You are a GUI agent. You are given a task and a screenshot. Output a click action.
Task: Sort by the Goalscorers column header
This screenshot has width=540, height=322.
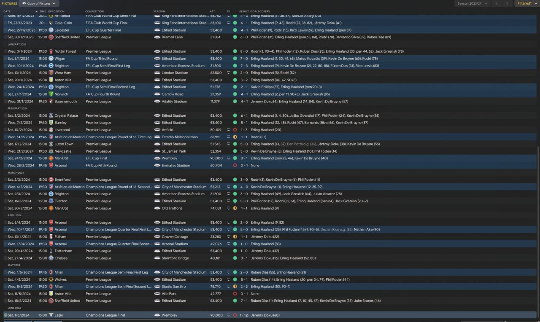click(x=260, y=11)
